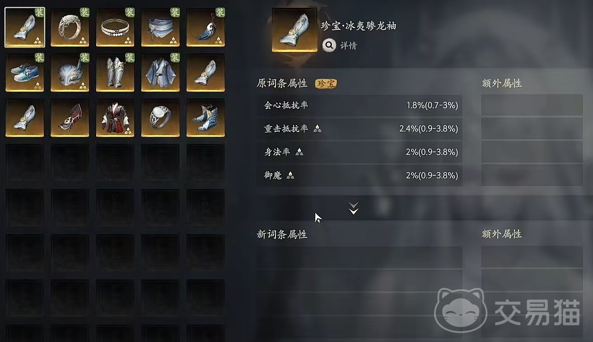Select the blue shoes item
This screenshot has height=342, width=593.
tap(25, 72)
